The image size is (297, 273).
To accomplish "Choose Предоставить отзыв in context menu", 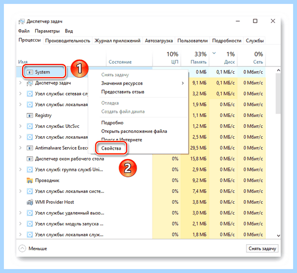I will 123,92.
